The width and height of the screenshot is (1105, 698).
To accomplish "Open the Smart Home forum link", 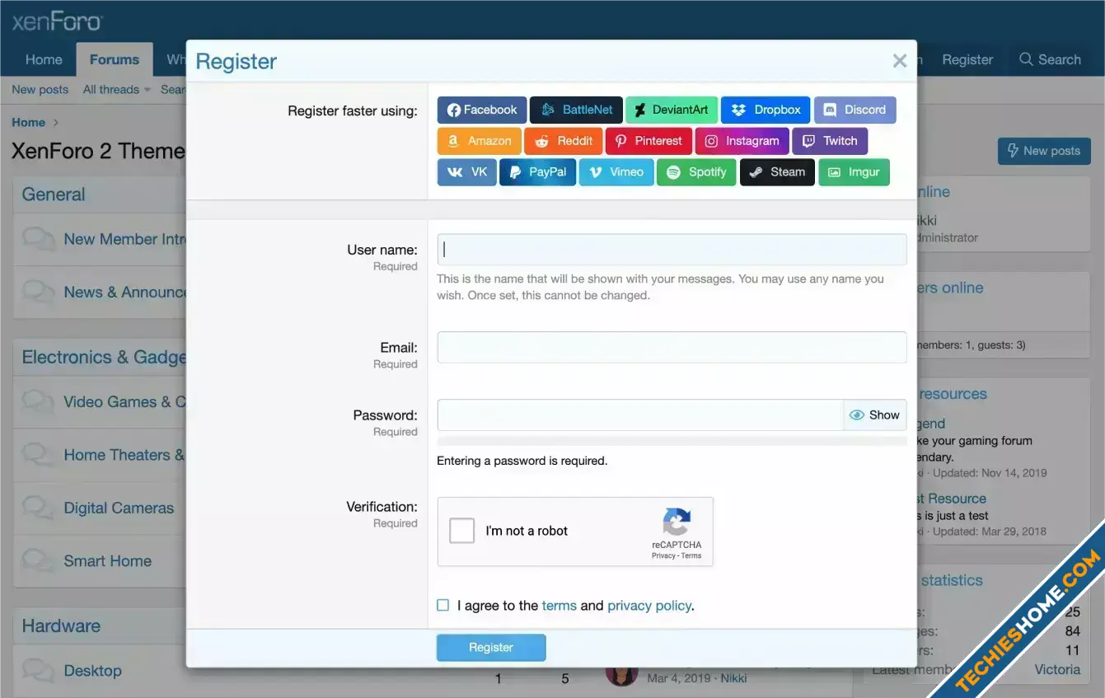I will 108,561.
